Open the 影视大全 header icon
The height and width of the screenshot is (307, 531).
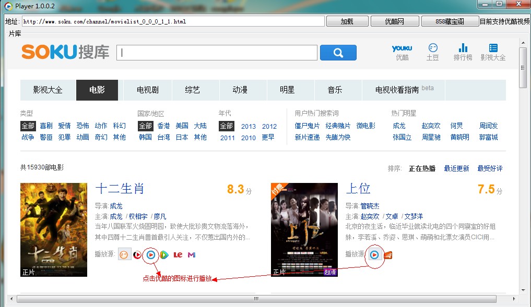(x=493, y=53)
